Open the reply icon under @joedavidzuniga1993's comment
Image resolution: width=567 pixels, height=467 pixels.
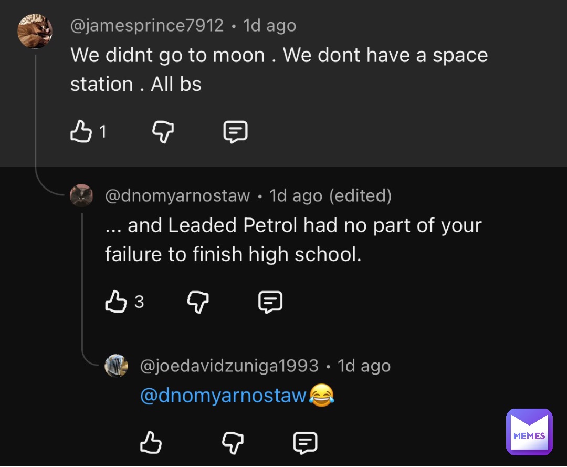pos(304,443)
